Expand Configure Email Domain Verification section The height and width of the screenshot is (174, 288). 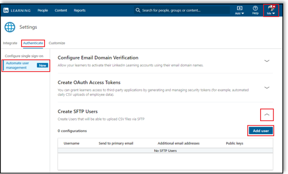[267, 61]
